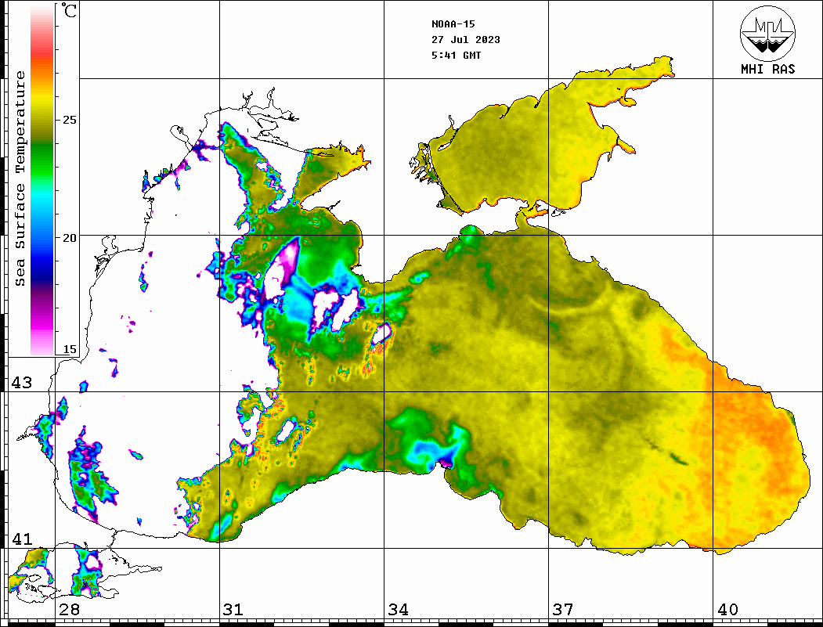This screenshot has width=823, height=627.
Task: Click the 'Sea Surface Temperature' vertical label
Action: [x=20, y=178]
